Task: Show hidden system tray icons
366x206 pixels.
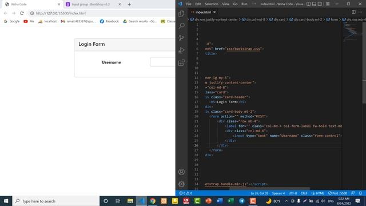Action: [x=287, y=201]
